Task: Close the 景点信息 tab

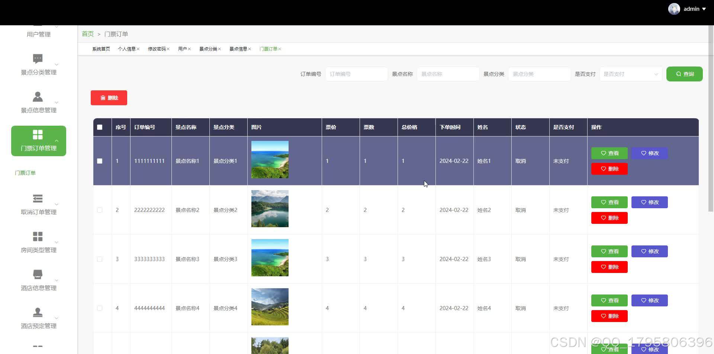Action: pyautogui.click(x=250, y=49)
